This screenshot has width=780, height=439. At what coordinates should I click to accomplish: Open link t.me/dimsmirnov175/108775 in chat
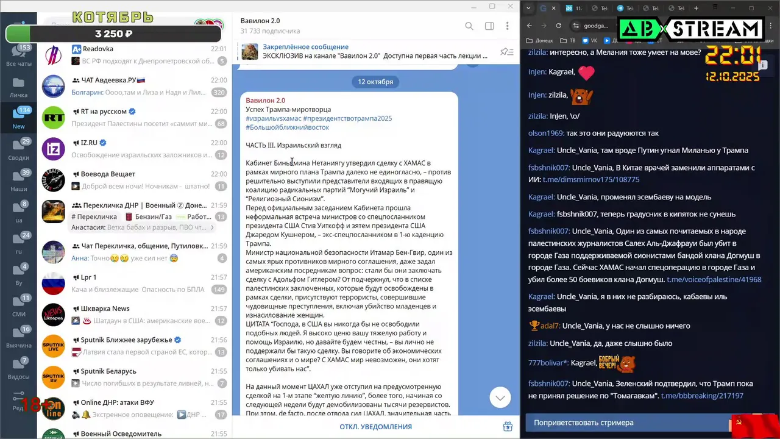(x=591, y=179)
